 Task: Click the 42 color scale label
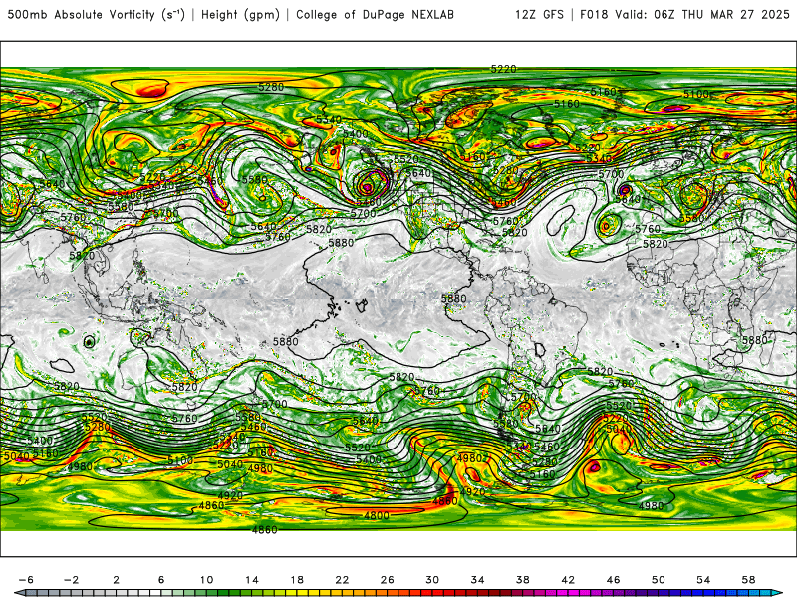tap(568, 580)
